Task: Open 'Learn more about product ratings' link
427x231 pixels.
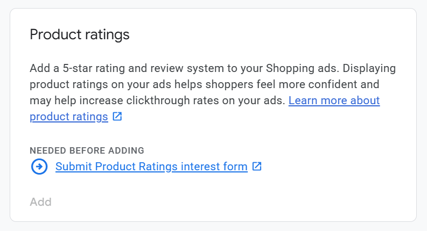Action: (x=334, y=100)
